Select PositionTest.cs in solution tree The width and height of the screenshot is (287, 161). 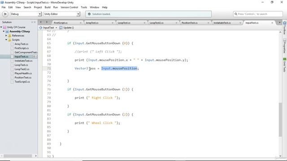tap(23, 77)
